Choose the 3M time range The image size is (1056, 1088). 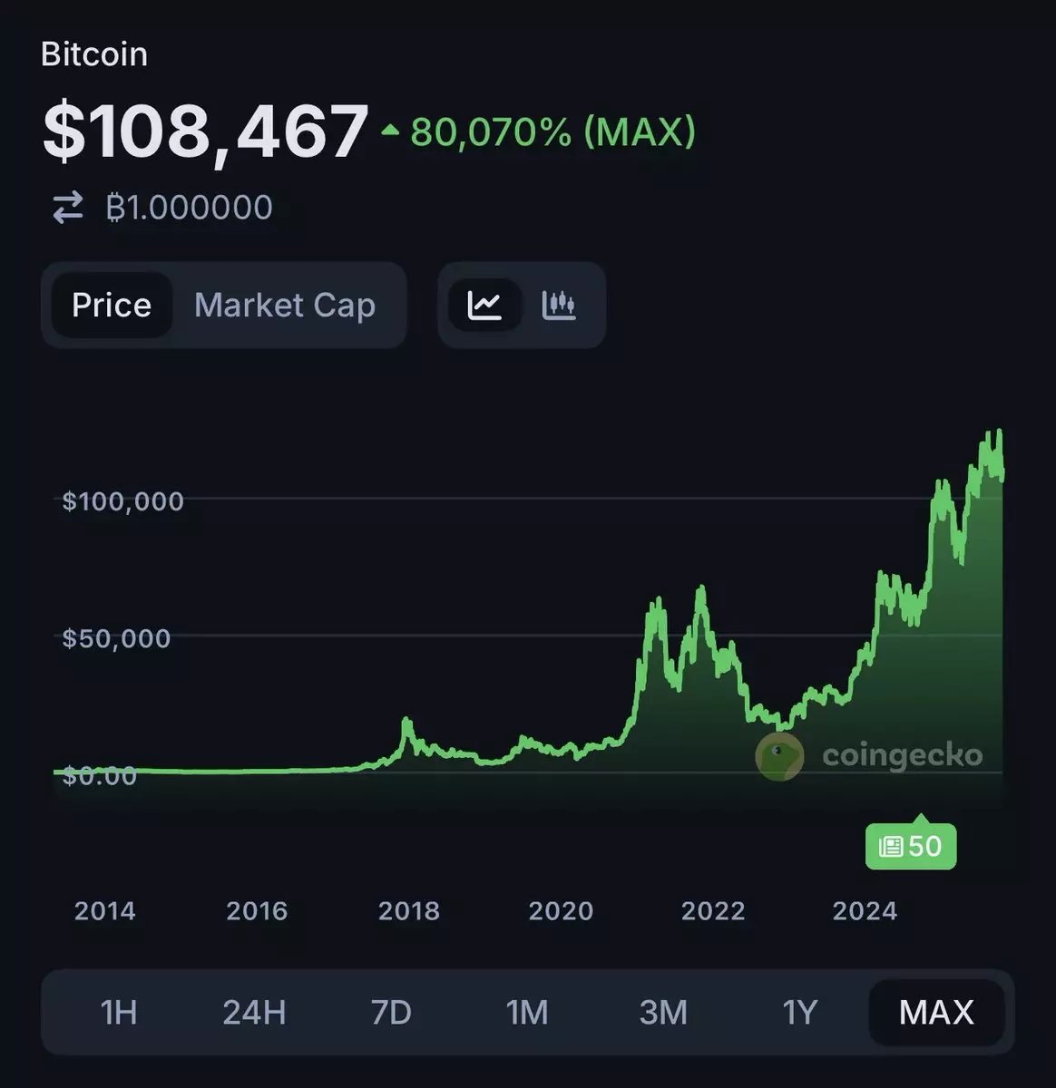663,1012
